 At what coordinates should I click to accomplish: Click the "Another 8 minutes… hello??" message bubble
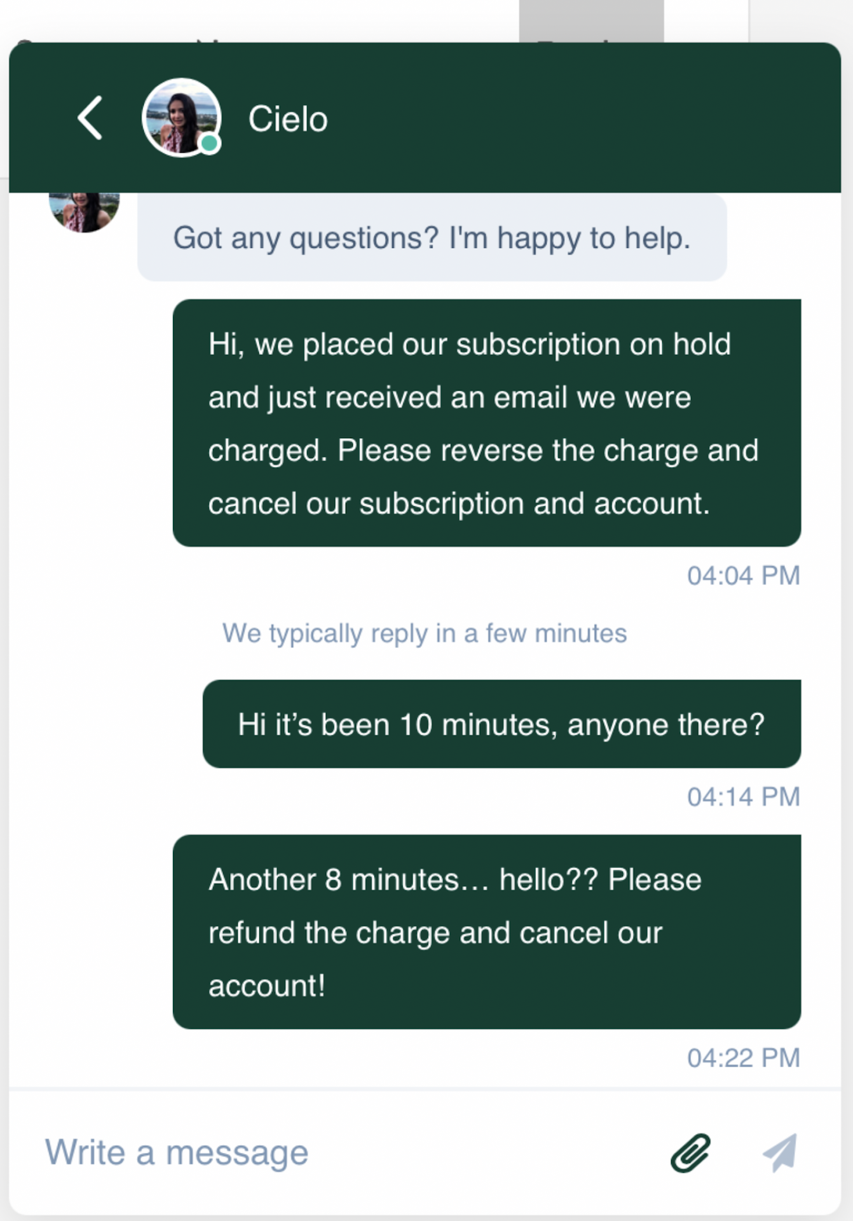coord(486,932)
